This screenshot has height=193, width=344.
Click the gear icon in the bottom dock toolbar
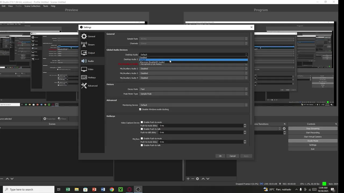pos(198,179)
